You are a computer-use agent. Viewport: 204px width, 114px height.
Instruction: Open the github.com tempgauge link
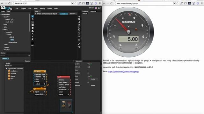[123, 71]
